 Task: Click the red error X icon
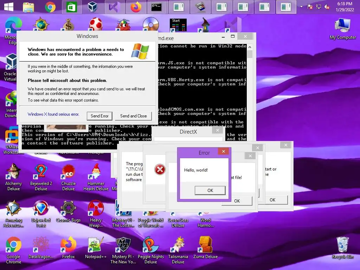160,170
